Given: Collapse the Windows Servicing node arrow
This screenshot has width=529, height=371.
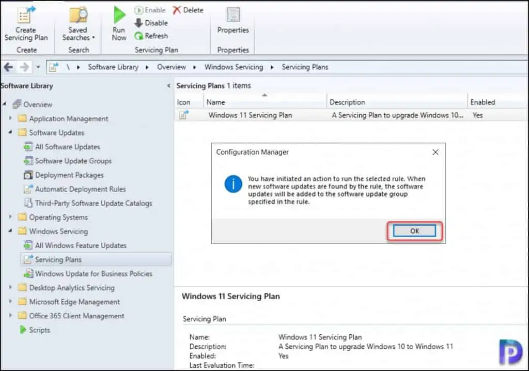Looking at the screenshot, I should tap(10, 231).
